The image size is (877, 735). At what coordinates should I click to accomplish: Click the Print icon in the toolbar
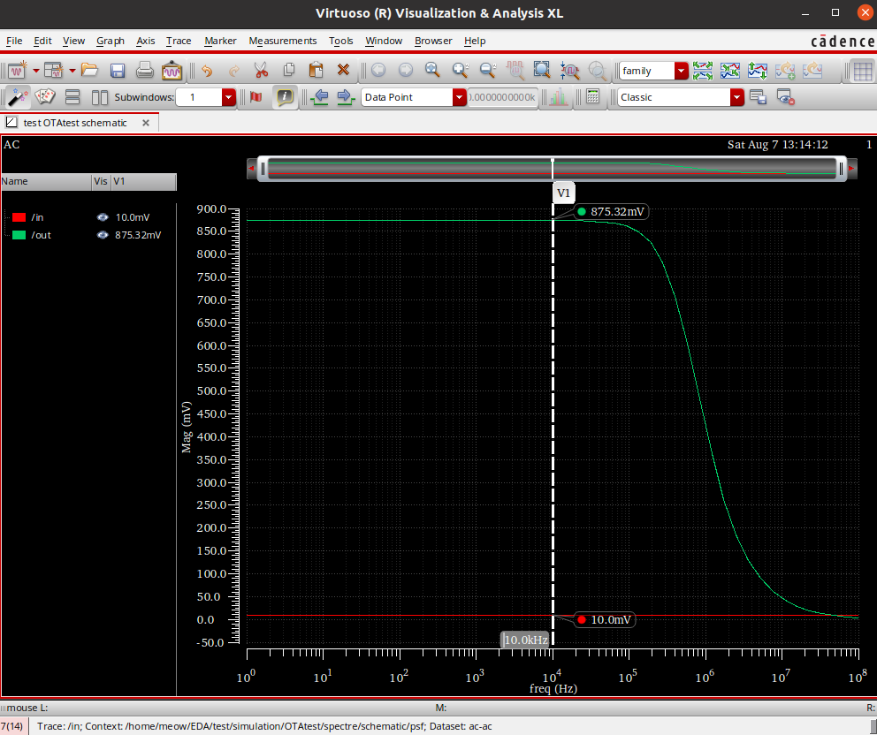click(145, 70)
